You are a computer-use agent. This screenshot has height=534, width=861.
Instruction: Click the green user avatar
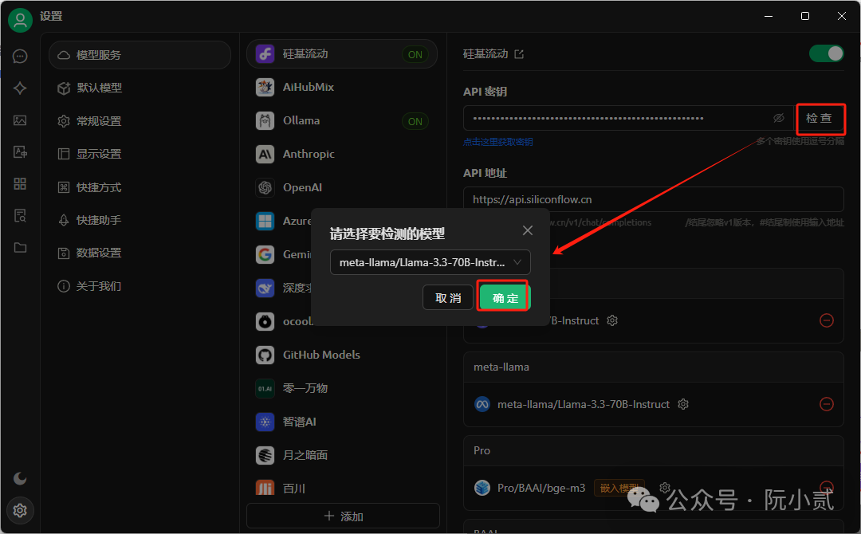20,20
